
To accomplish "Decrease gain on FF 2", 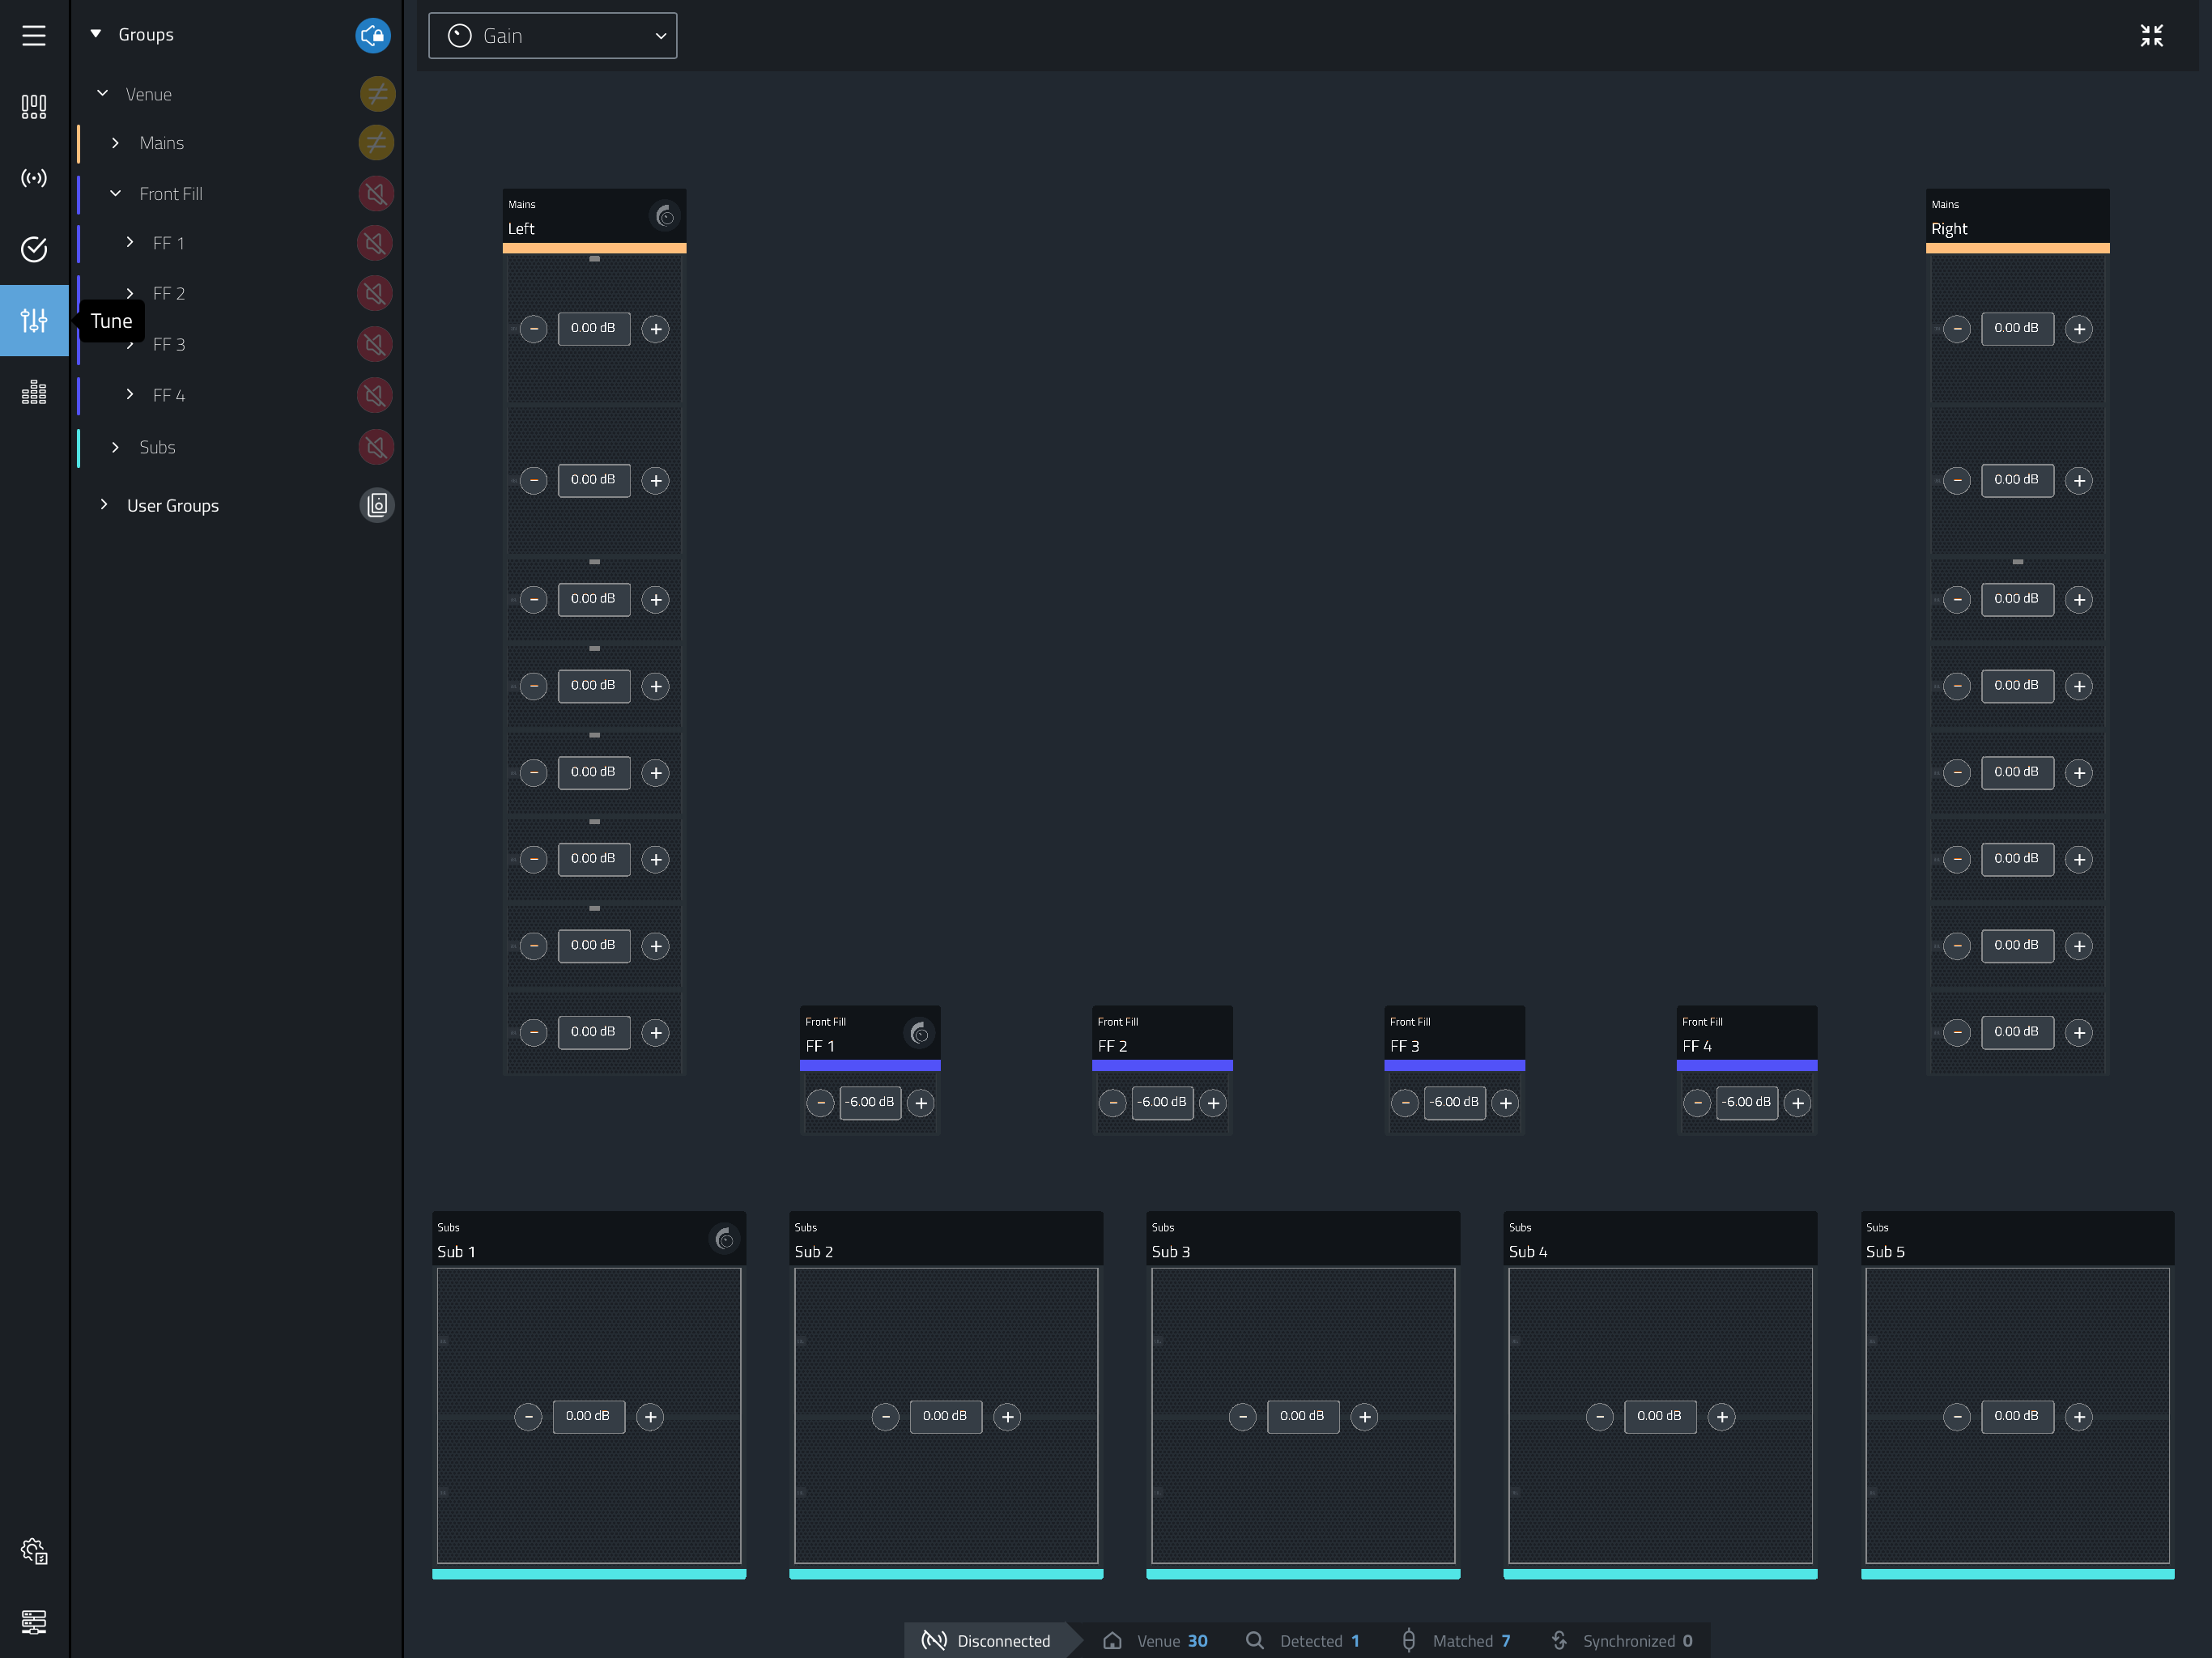I will 1113,1103.
